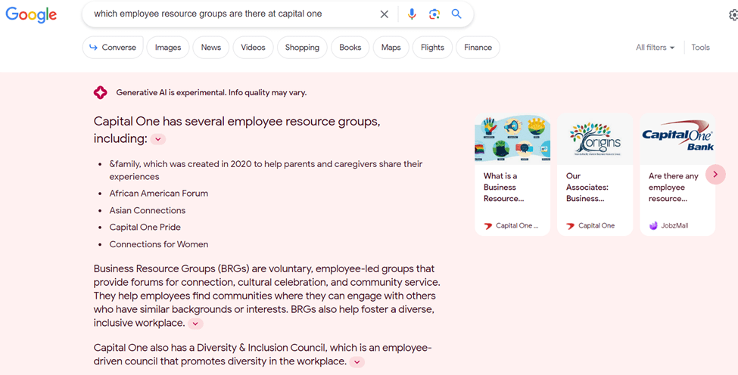Open the Tools button
The image size is (738, 375).
pyautogui.click(x=700, y=48)
